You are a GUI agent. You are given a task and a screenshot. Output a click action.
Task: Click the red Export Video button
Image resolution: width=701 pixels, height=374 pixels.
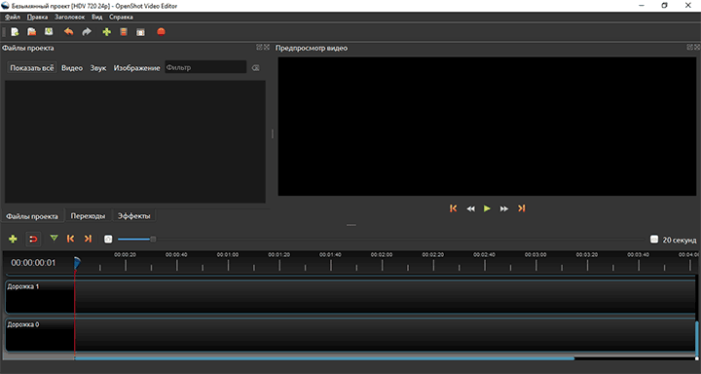(x=161, y=32)
